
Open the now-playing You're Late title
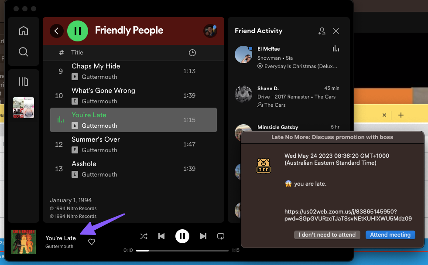pyautogui.click(x=61, y=238)
